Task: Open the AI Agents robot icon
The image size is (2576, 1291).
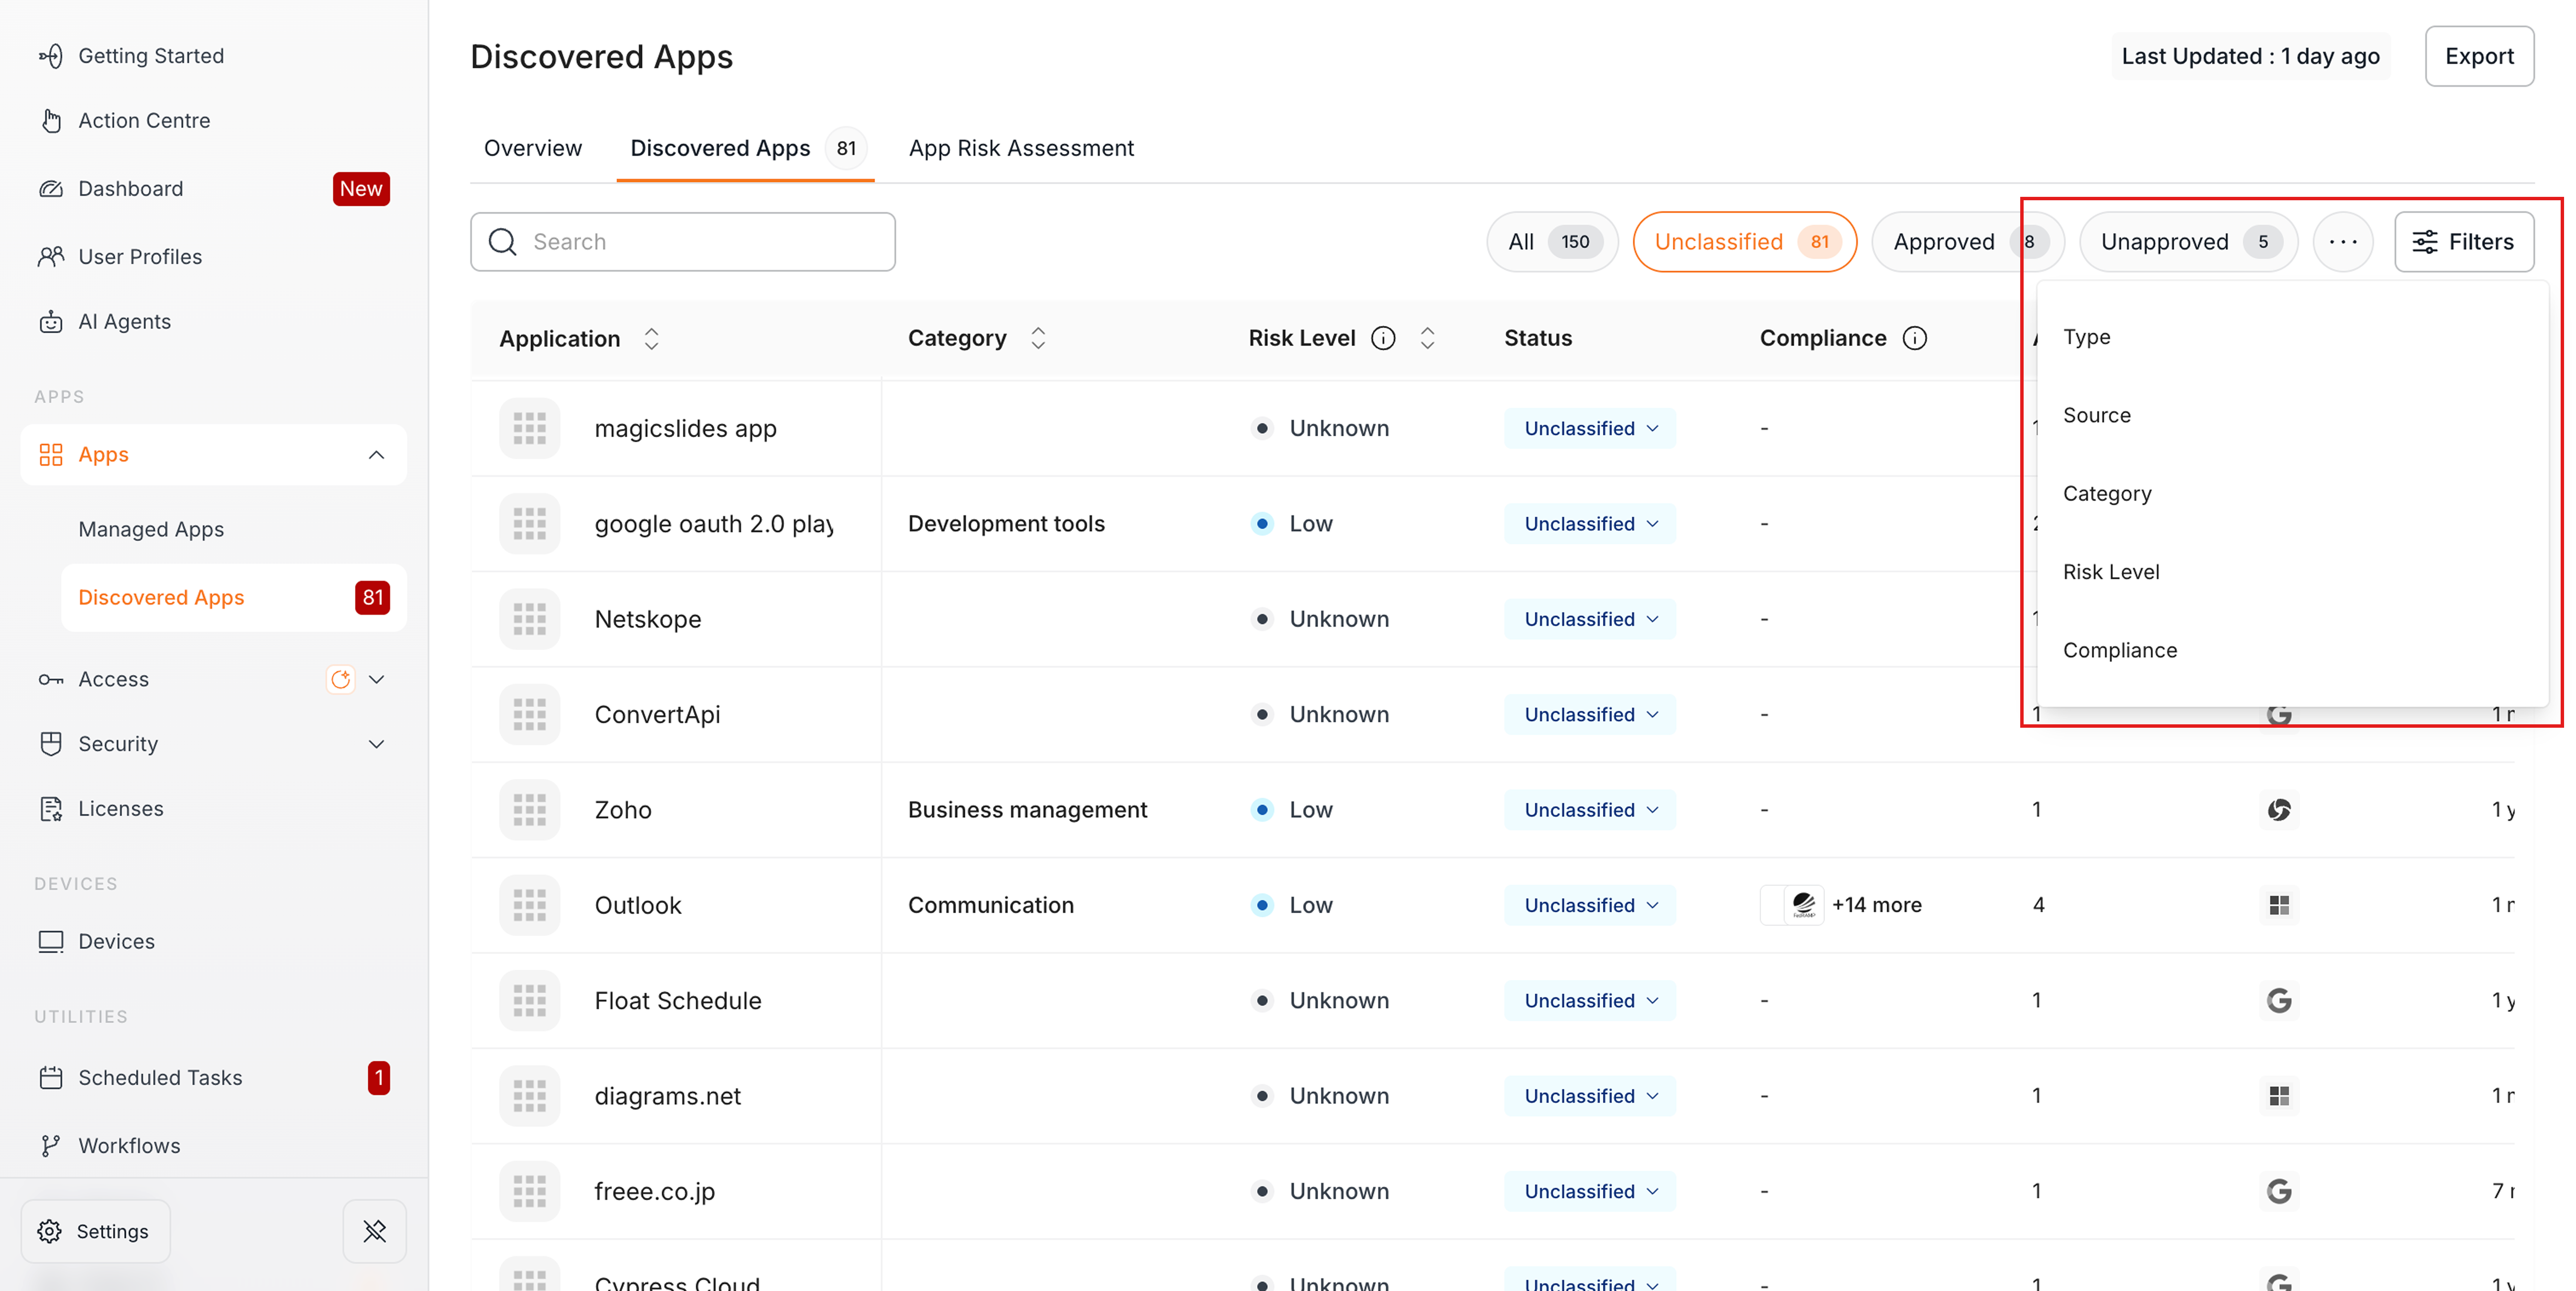Action: 51,322
